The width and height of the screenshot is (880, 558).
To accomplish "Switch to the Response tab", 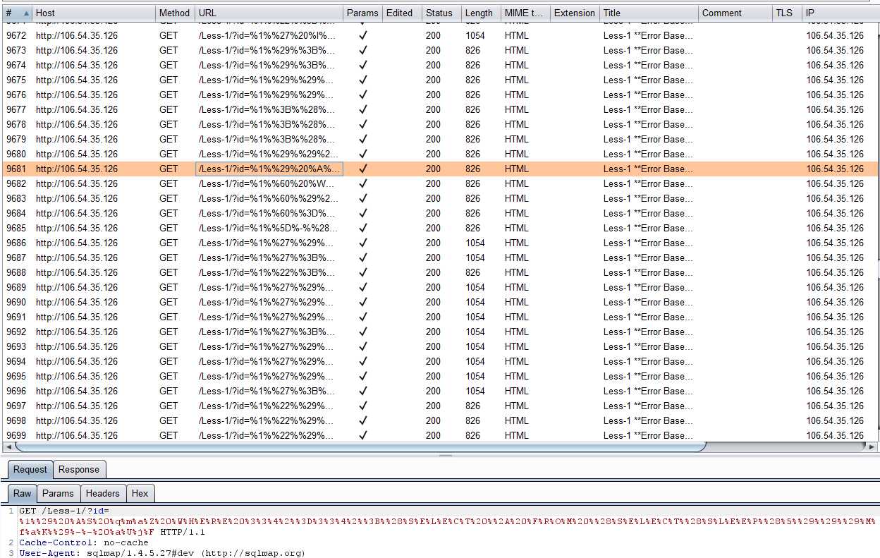I will click(x=78, y=469).
